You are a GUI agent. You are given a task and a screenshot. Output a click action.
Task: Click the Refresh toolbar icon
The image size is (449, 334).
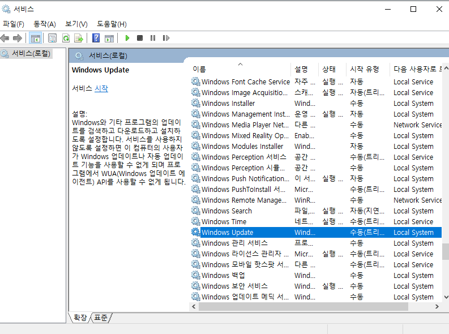[66, 38]
